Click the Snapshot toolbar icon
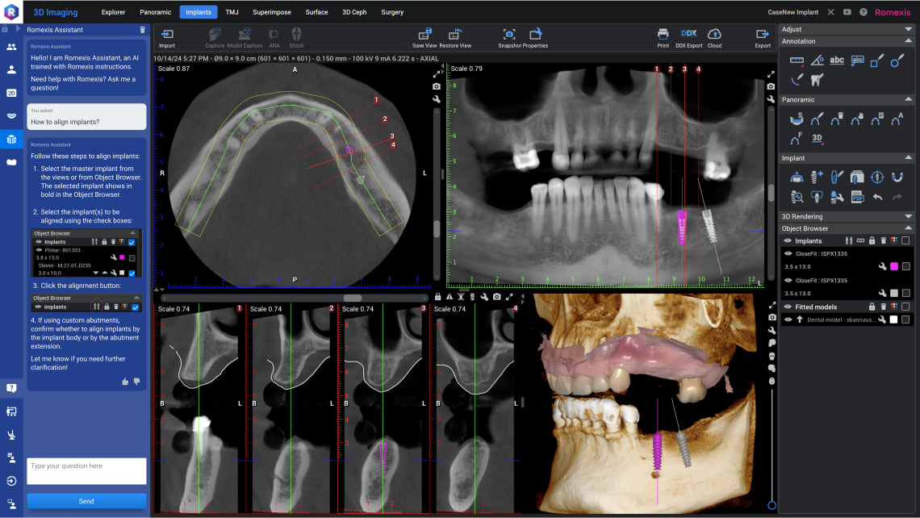Screen dimensions: 920x518 point(509,34)
